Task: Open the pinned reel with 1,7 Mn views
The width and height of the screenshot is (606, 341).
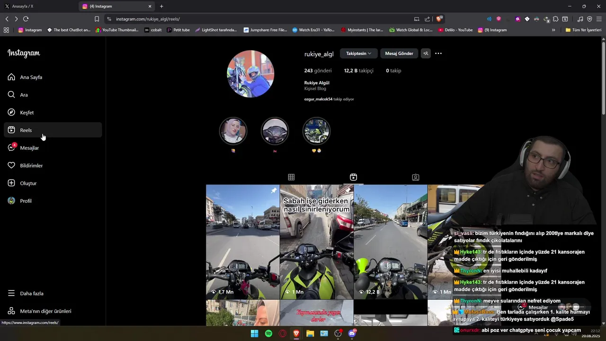Action: (242, 242)
